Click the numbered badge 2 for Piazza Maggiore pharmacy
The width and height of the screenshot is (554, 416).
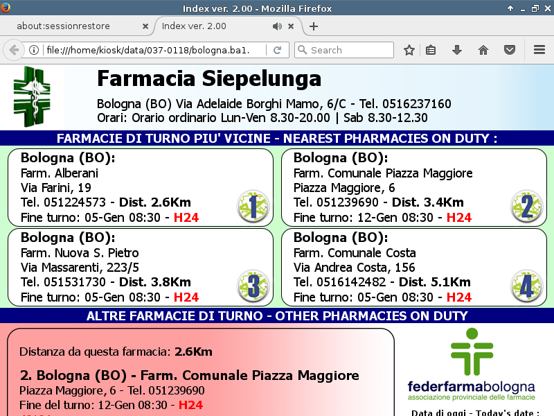[526, 207]
